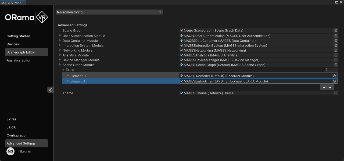Add a new Extra list element

pos(324,87)
